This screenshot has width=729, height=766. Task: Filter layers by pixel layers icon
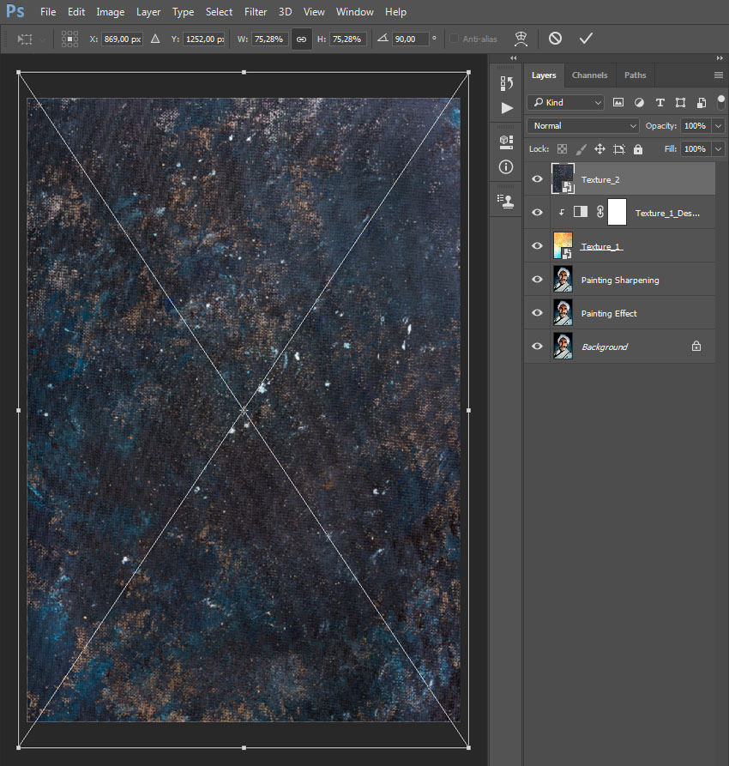(x=618, y=102)
